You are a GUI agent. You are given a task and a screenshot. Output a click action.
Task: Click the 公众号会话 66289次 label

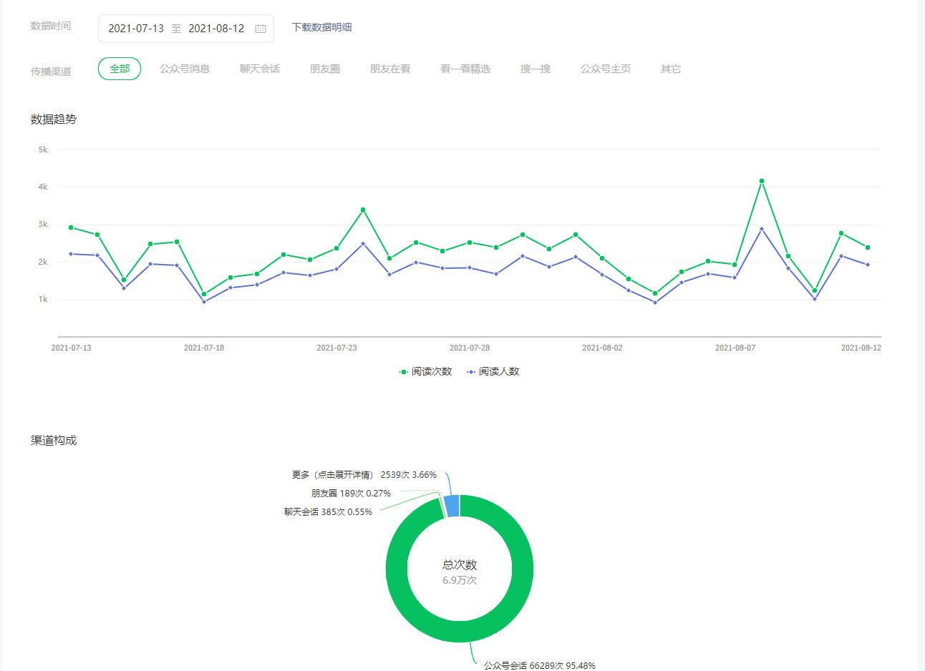[x=539, y=665]
